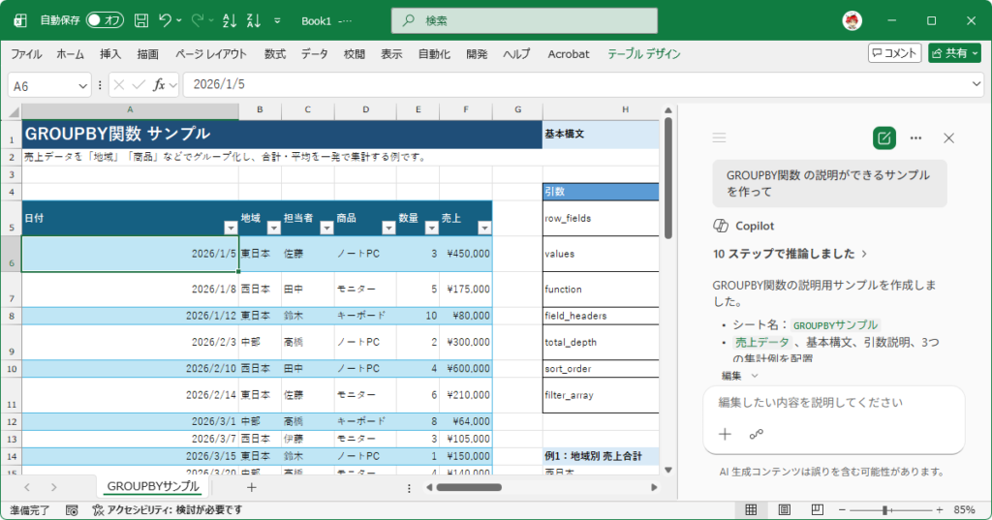The width and height of the screenshot is (992, 520).
Task: Click the accessibility status message
Action: pyautogui.click(x=168, y=510)
